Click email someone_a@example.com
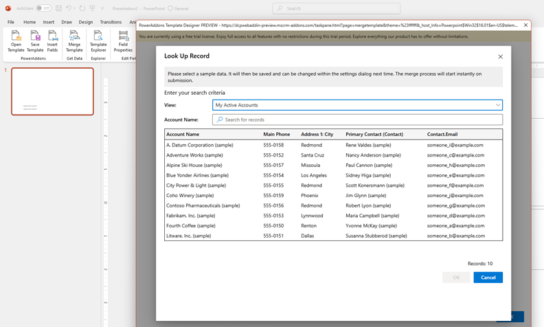The width and height of the screenshot is (544, 327). (x=456, y=225)
